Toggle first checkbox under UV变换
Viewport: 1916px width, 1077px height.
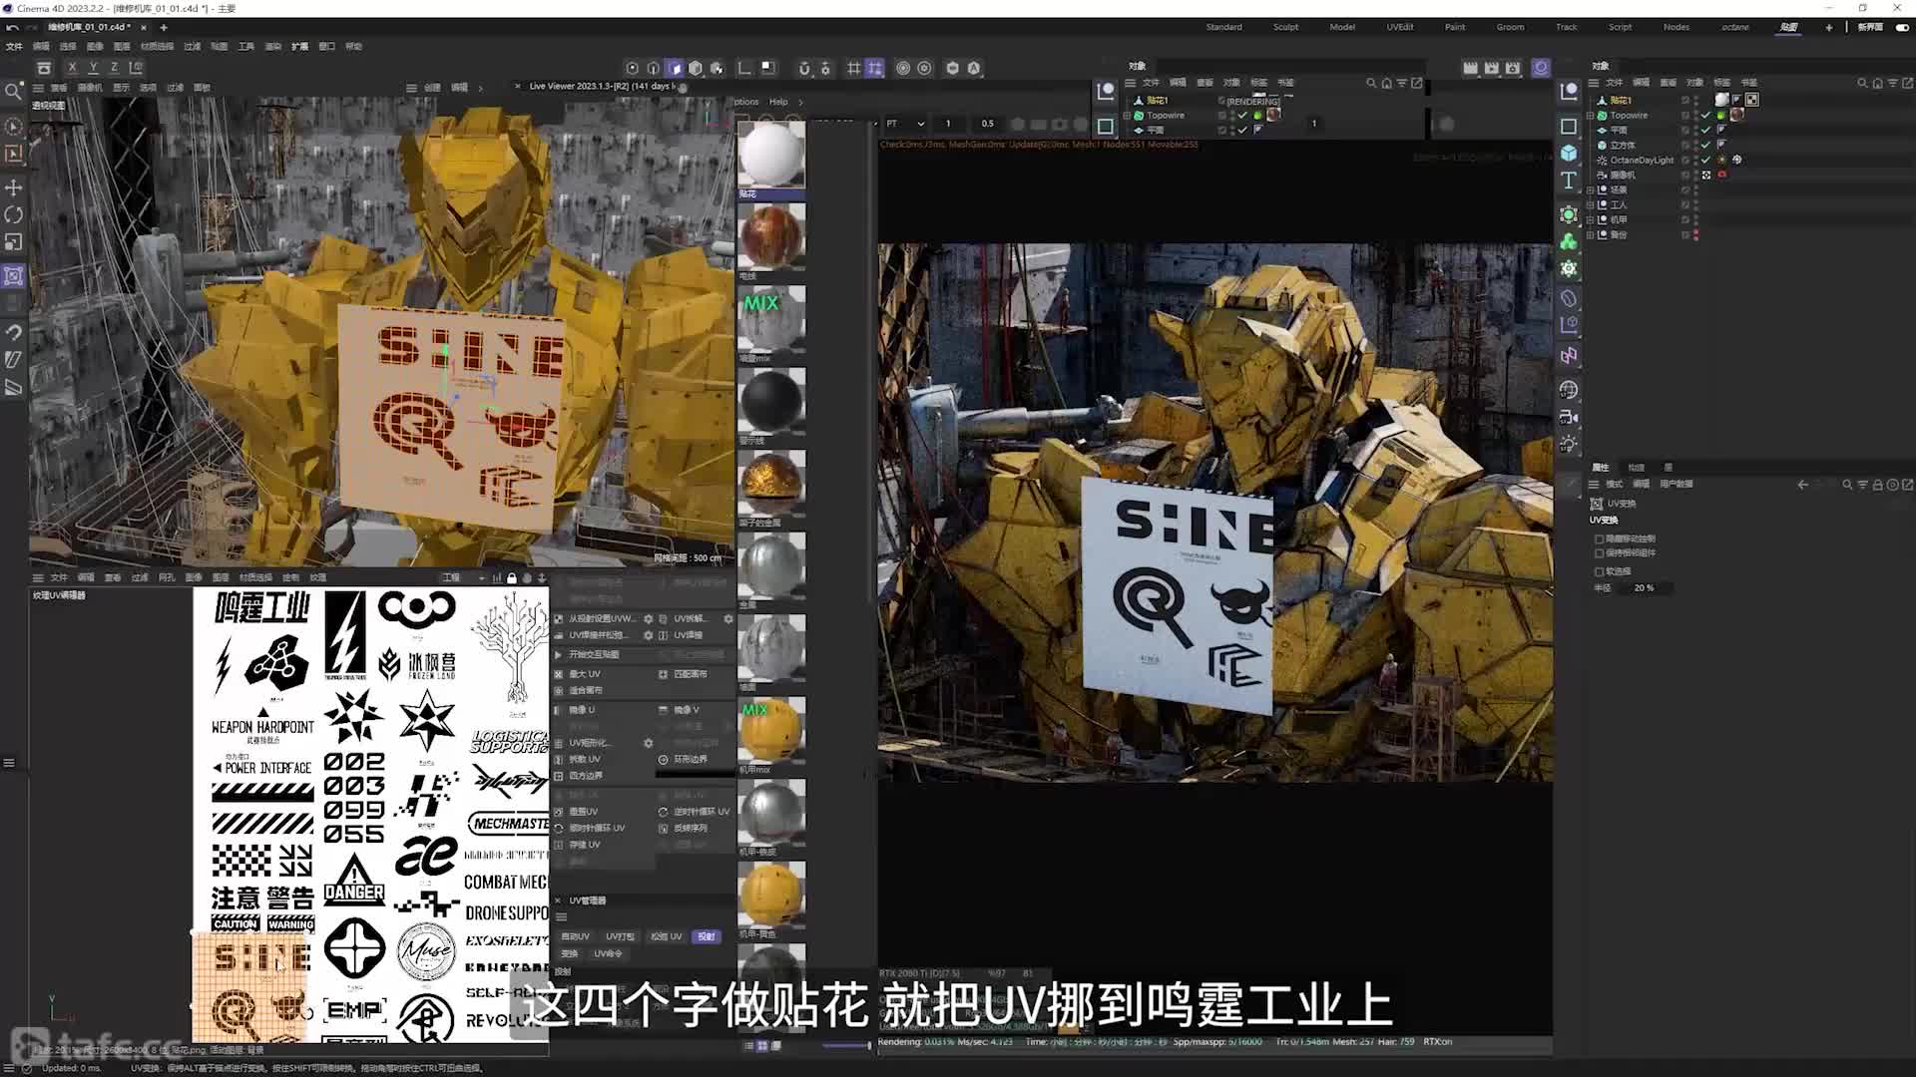pyautogui.click(x=1599, y=538)
